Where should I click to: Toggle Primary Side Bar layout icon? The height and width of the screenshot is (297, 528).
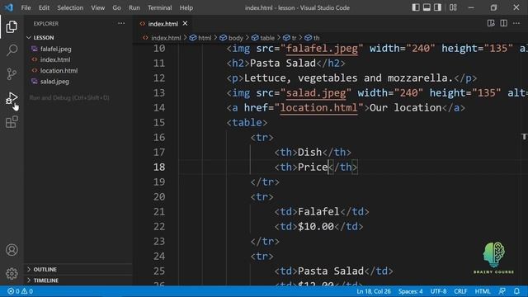(416, 7)
